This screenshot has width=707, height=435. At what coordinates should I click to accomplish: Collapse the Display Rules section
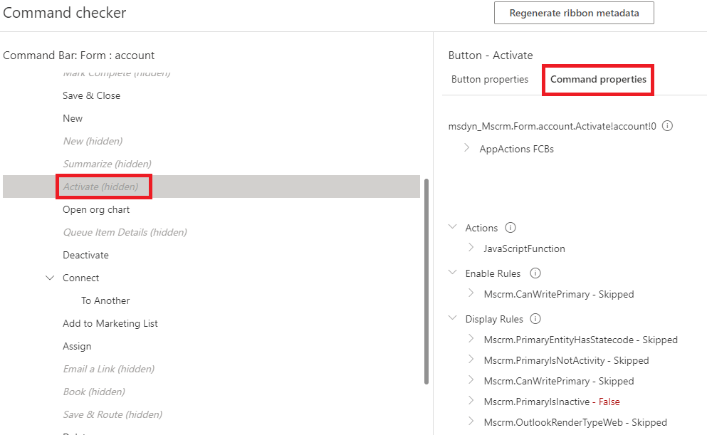[453, 318]
